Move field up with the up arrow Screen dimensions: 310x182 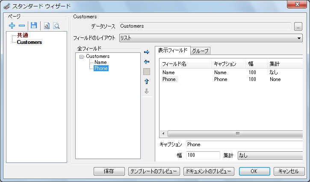pos(147,81)
